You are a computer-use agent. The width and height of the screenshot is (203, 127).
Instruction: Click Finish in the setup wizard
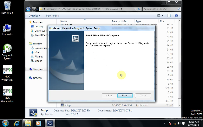click(125, 96)
